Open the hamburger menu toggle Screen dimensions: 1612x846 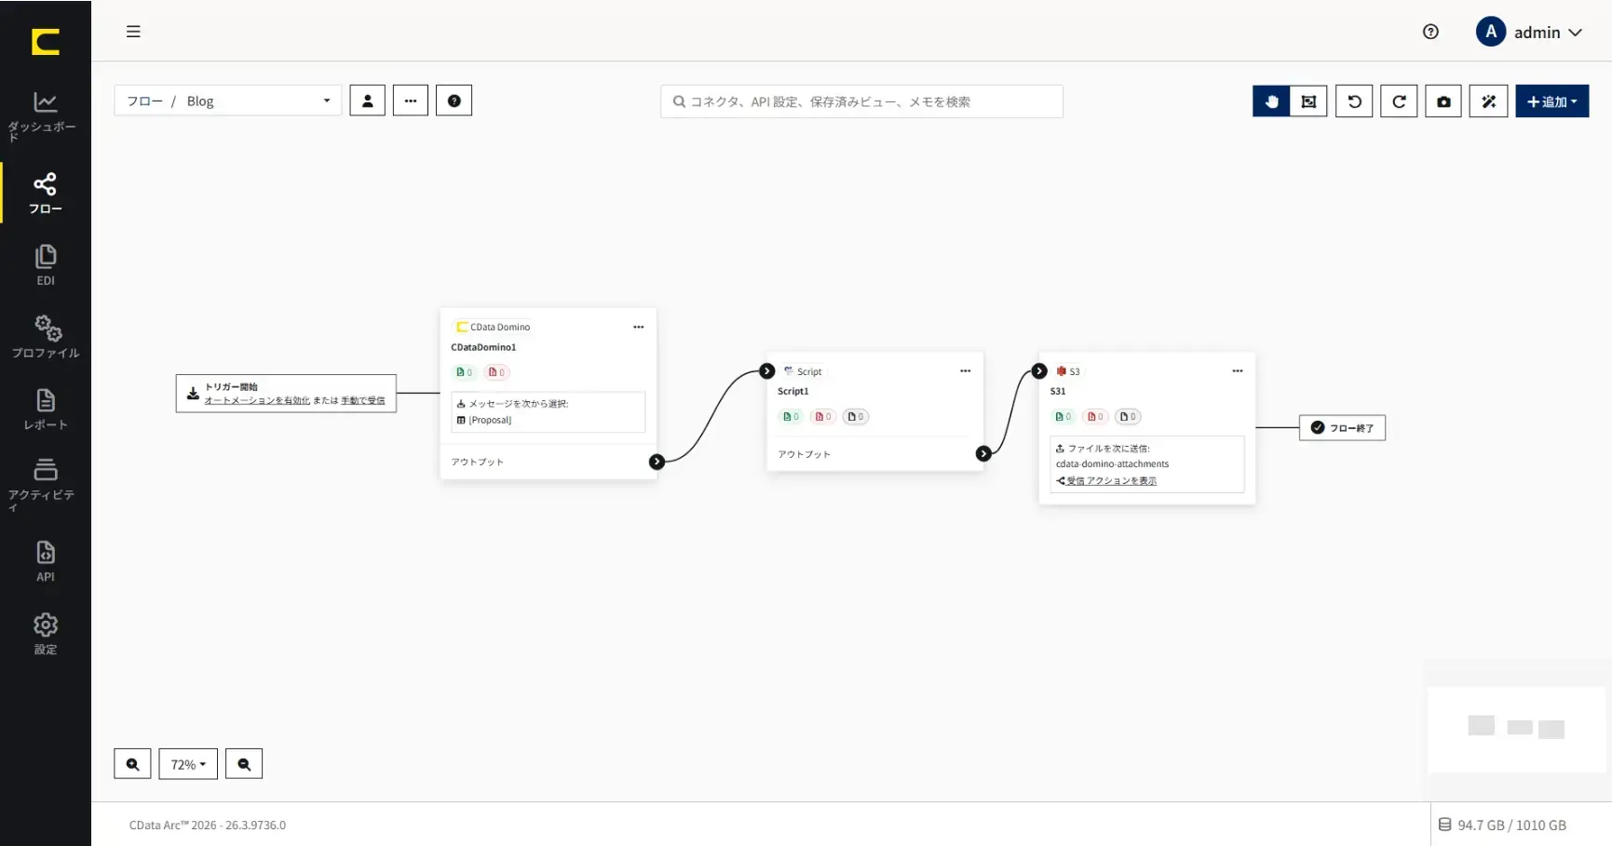[133, 32]
